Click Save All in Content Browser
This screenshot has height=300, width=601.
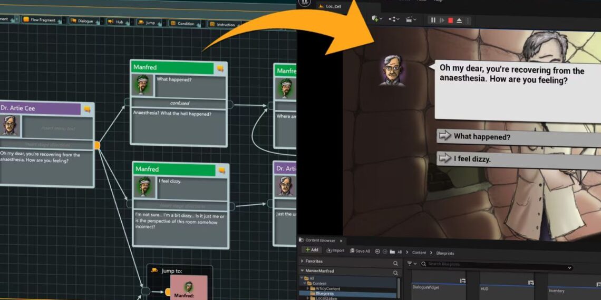tap(359, 251)
